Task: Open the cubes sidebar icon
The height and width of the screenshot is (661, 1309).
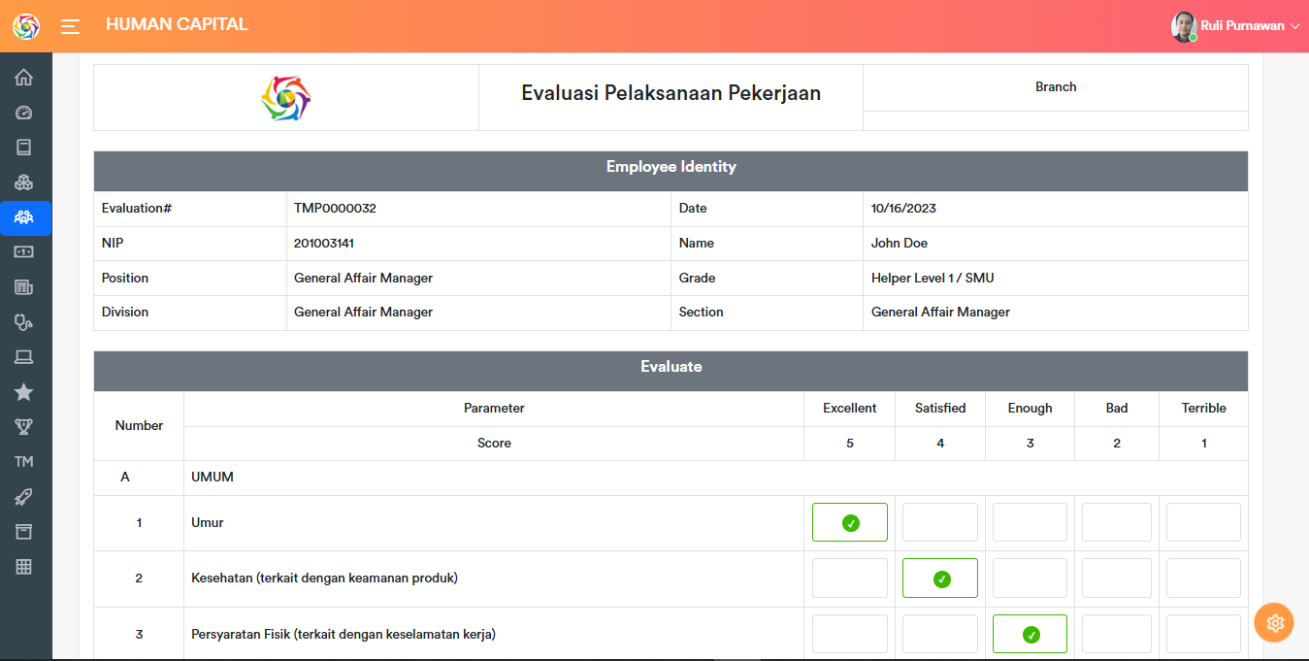Action: [x=24, y=182]
